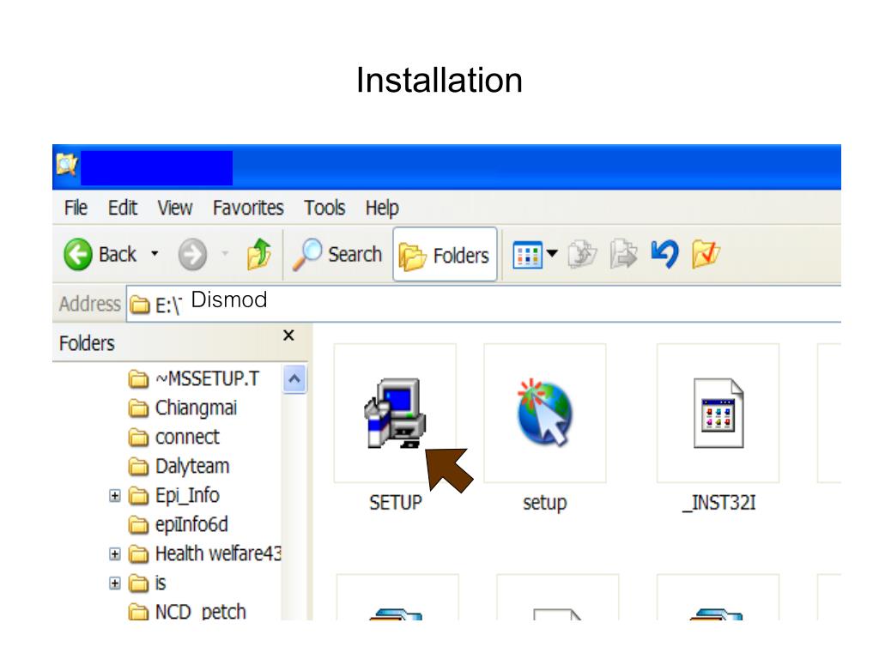Select the setup globe cursor icon
The height and width of the screenshot is (659, 879).
[x=544, y=413]
